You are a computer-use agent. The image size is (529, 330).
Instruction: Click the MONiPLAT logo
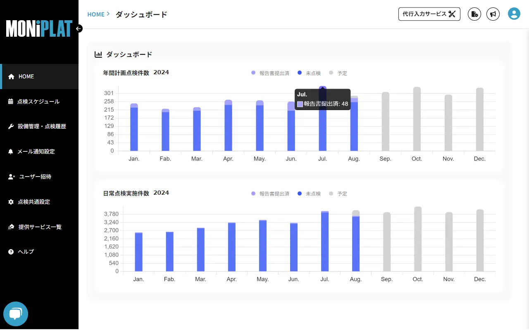tap(39, 28)
